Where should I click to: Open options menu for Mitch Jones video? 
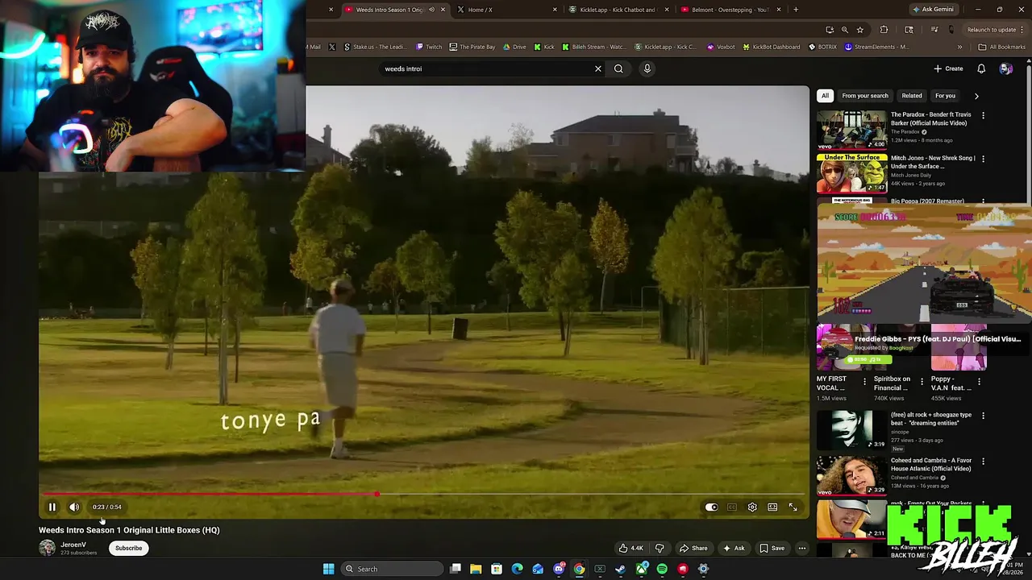click(983, 159)
